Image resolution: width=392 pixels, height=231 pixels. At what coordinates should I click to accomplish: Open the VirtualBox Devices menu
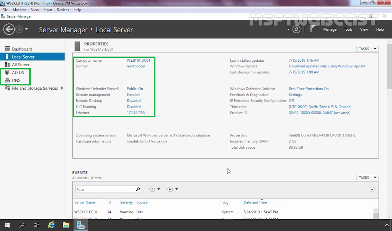[63, 10]
